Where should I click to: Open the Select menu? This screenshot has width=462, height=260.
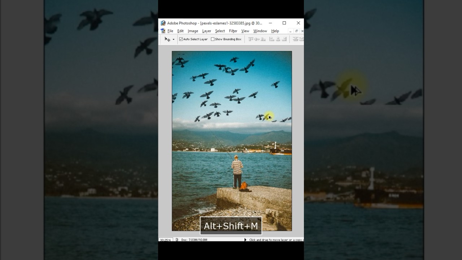(220, 31)
